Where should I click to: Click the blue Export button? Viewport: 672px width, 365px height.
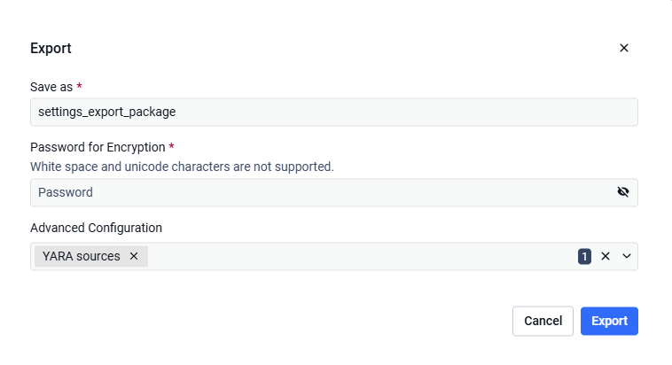[x=609, y=321]
